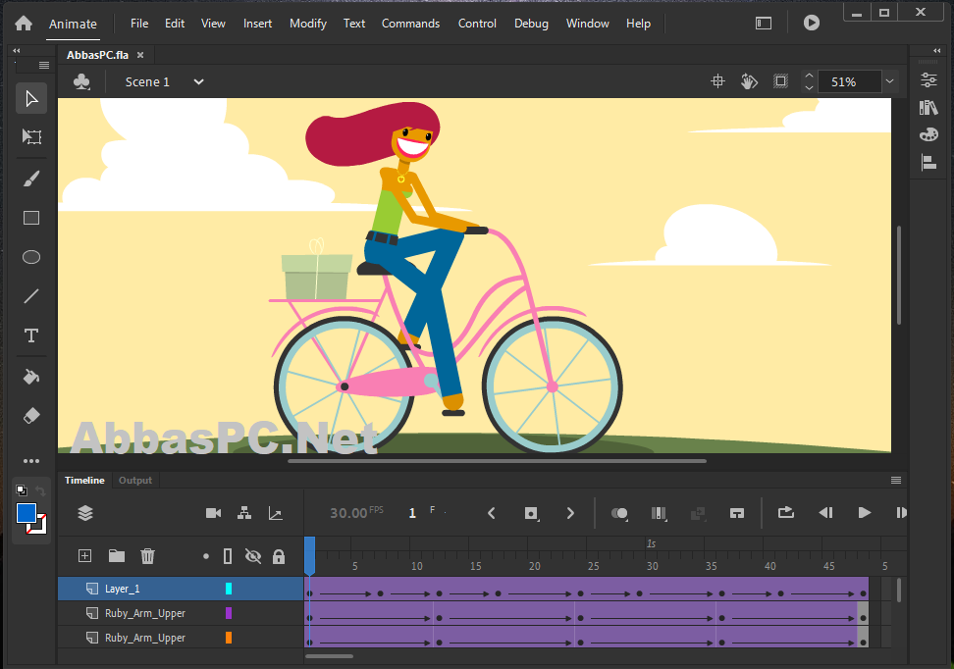Toggle Show or hide all layers eye
The height and width of the screenshot is (669, 954).
point(253,556)
